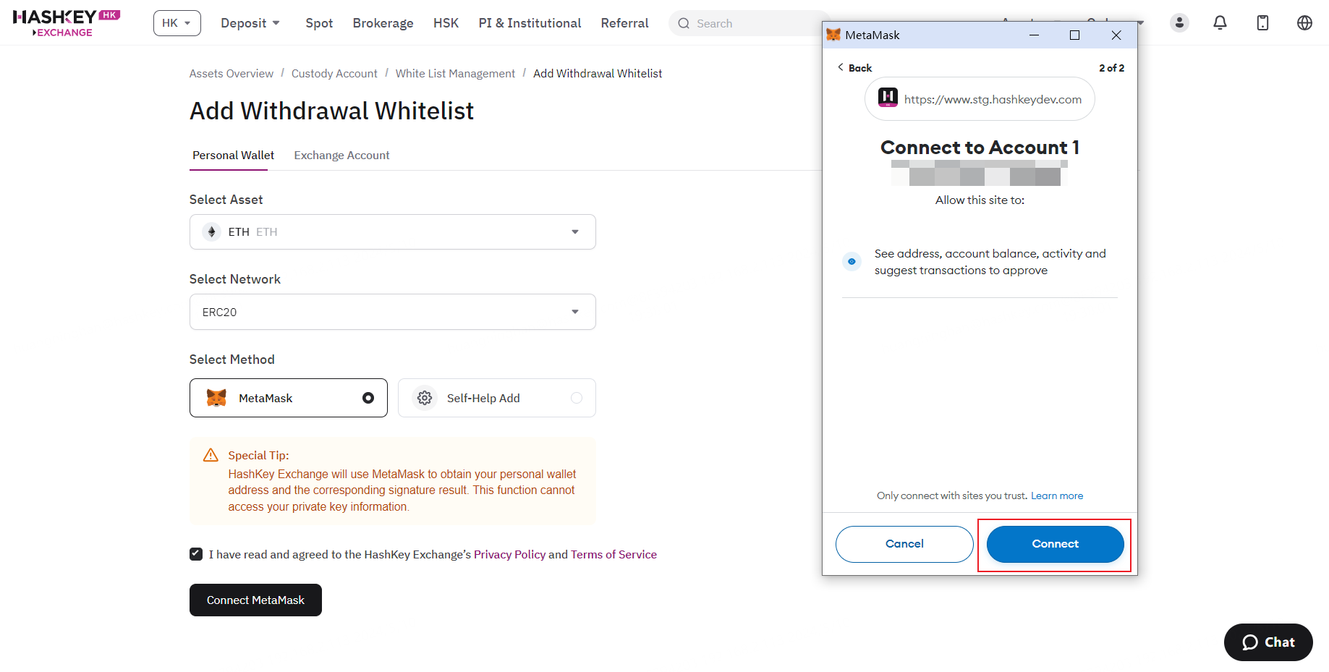Click the Self-Help Add gear icon
The image size is (1329, 672).
click(x=425, y=398)
